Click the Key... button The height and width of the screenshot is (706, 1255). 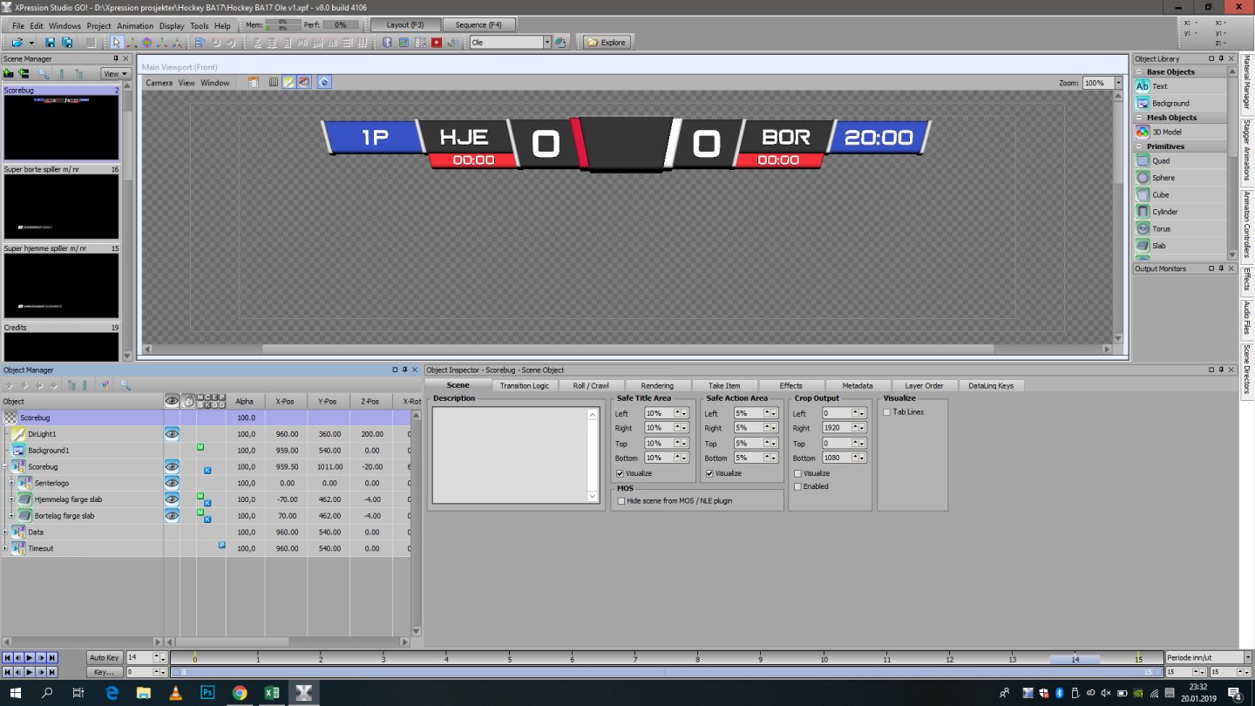tap(104, 672)
